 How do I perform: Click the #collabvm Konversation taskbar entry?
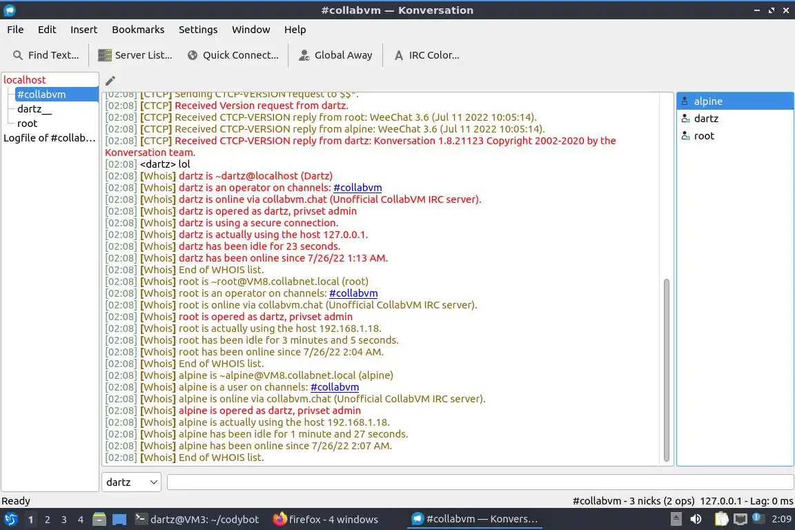tap(475, 520)
